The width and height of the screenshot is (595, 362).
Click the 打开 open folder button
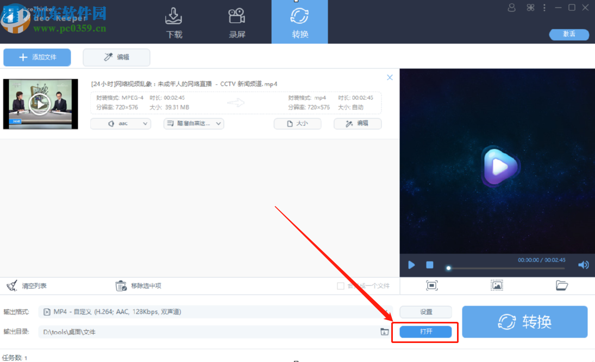(426, 332)
